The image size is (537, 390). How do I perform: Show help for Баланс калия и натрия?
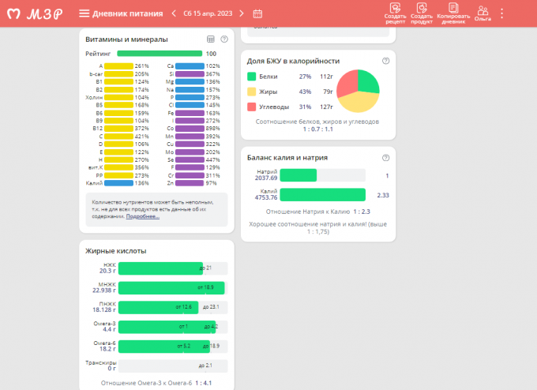point(385,157)
